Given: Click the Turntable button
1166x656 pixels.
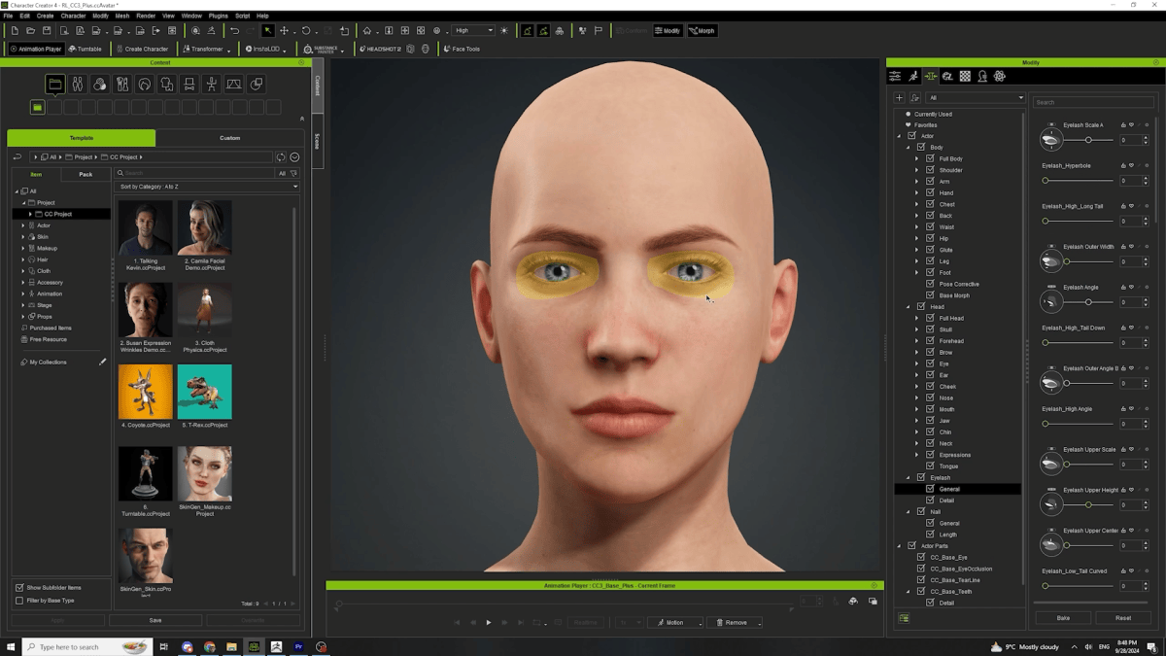Looking at the screenshot, I should [x=86, y=49].
